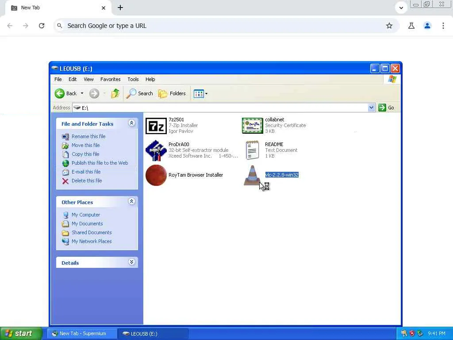Expand the Details panel

click(131, 262)
